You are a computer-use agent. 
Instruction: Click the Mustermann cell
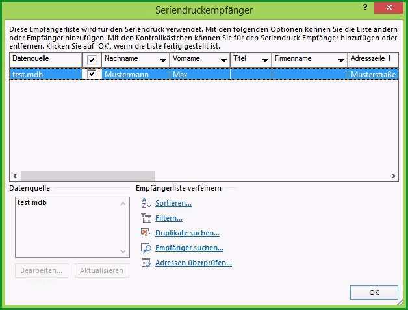coord(136,75)
